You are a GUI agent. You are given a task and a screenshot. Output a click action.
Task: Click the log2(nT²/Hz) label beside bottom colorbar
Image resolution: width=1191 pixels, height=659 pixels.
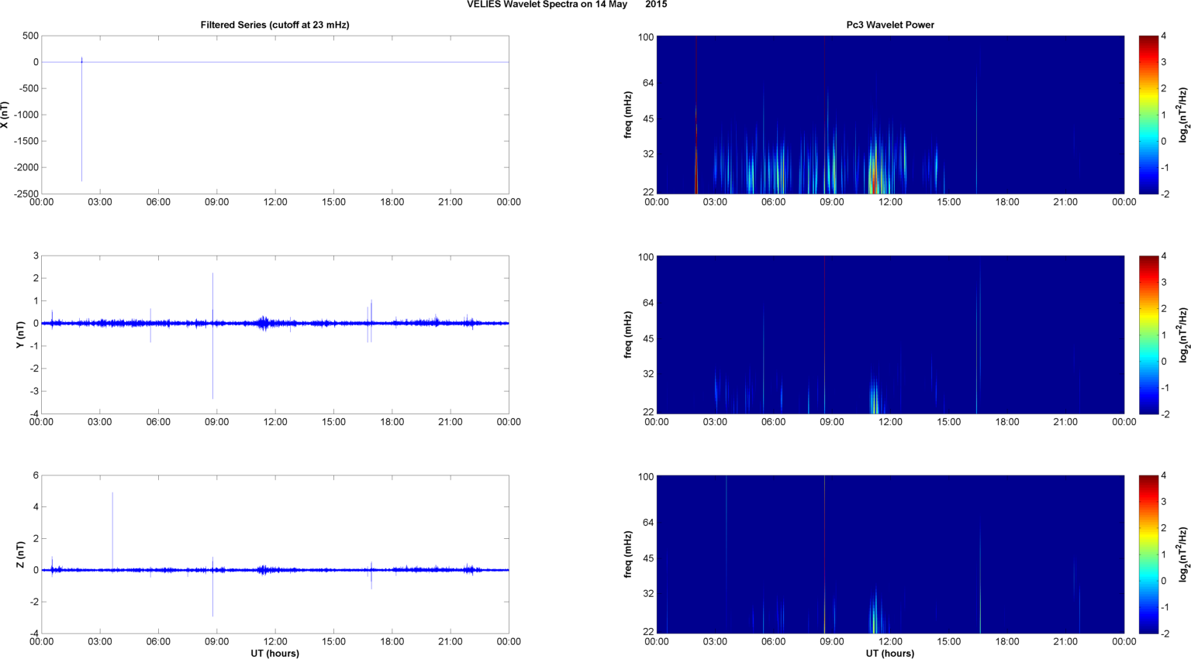point(1183,554)
